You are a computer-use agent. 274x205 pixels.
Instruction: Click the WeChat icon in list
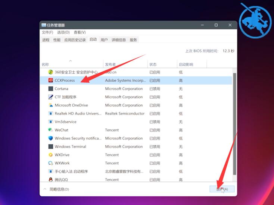coord(50,130)
